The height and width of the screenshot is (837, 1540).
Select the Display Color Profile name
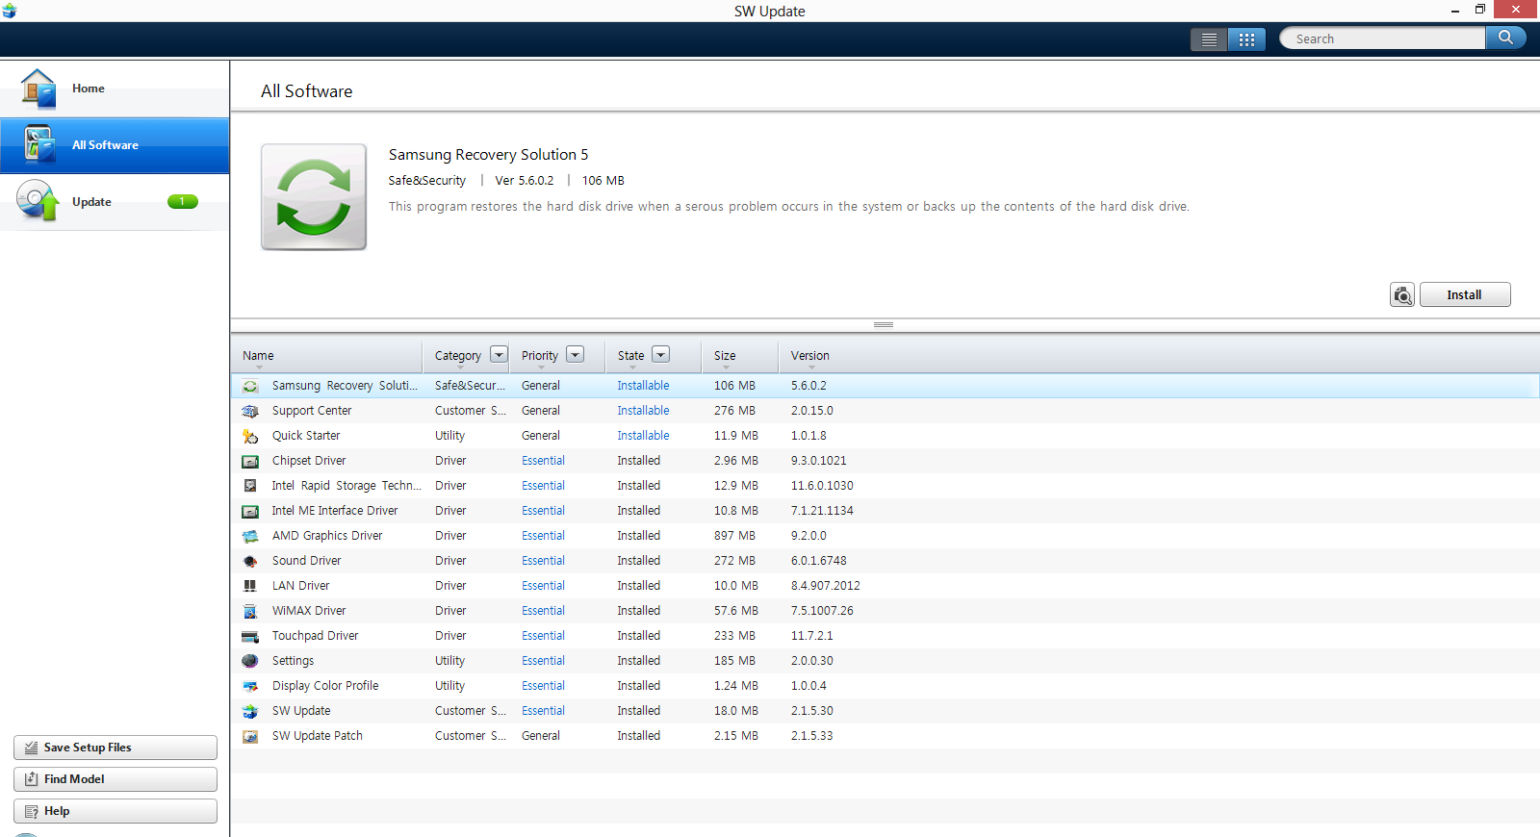coord(325,686)
